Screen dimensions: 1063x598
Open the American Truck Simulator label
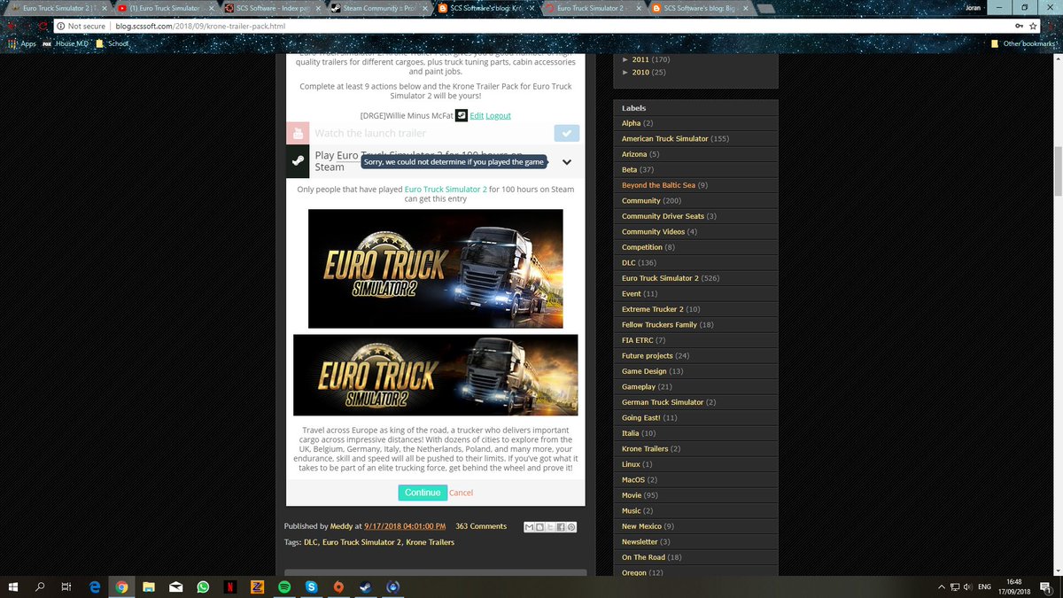coord(664,139)
